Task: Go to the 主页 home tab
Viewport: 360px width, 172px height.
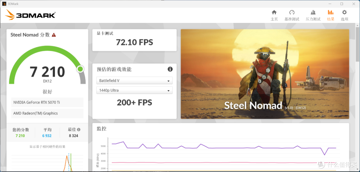Action: pos(274,16)
